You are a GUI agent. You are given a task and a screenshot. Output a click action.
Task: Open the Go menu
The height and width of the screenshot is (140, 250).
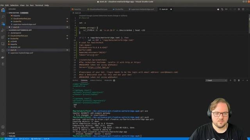coord(27,5)
